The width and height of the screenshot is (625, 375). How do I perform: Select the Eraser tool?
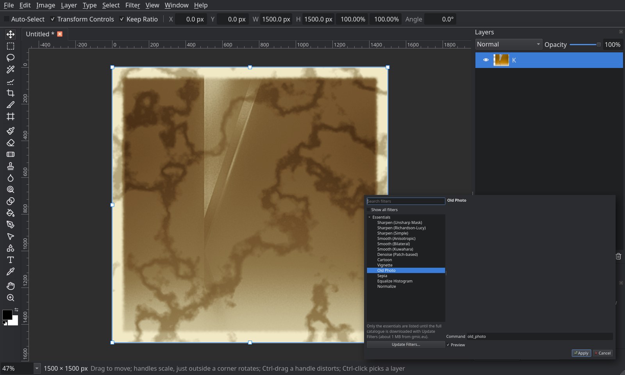point(11,143)
